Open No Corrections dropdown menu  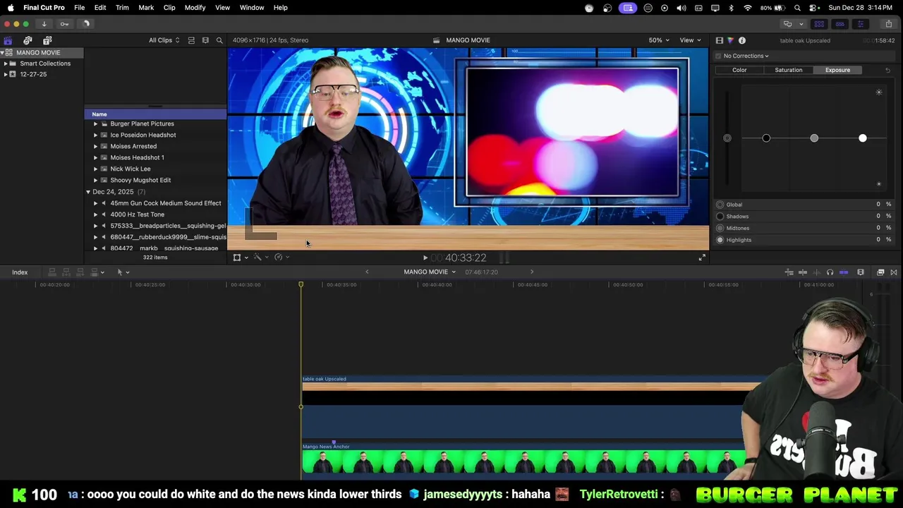747,56
